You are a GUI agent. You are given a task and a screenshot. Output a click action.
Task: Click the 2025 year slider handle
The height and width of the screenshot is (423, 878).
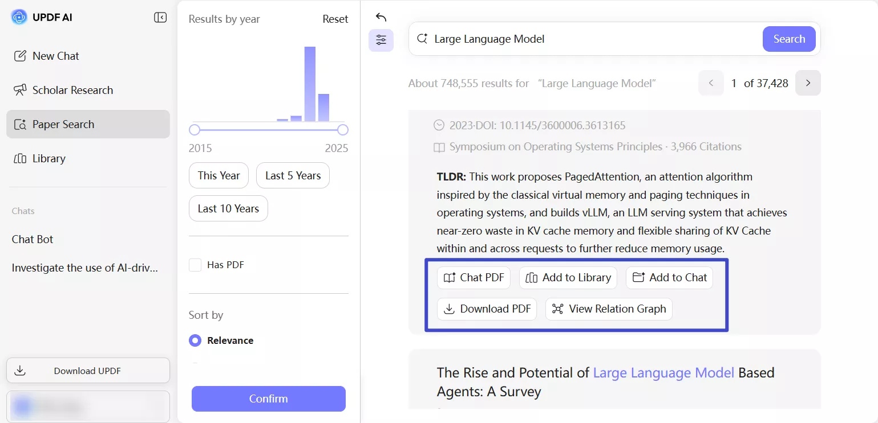click(x=343, y=130)
